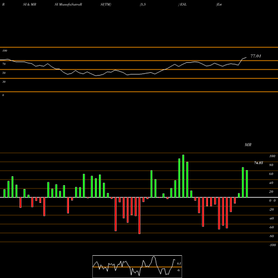The image size is (278, 278).
Task: Click the 50 level label on RSI axis
Action: click(x=4, y=73)
